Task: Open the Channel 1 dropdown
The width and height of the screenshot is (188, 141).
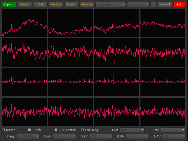Action: (x=138, y=4)
